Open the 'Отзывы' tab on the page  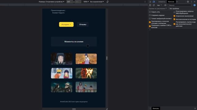(x=83, y=24)
